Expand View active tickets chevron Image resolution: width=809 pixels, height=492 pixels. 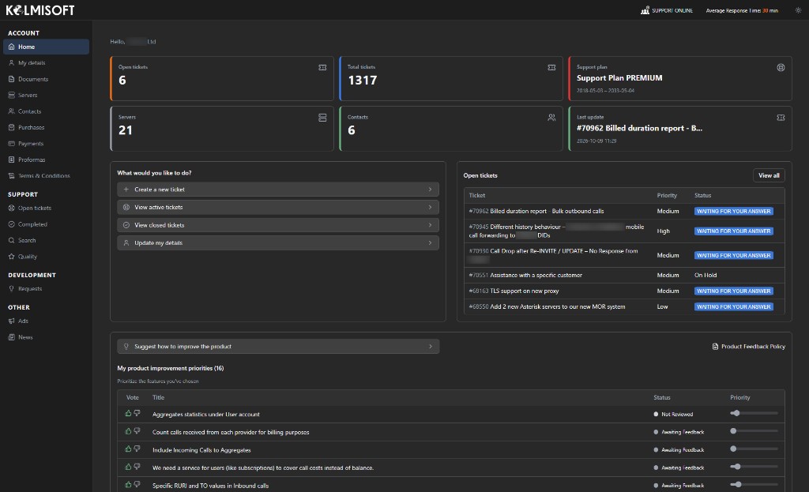[430, 208]
